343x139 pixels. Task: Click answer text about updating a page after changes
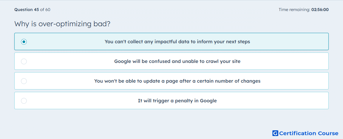177,81
